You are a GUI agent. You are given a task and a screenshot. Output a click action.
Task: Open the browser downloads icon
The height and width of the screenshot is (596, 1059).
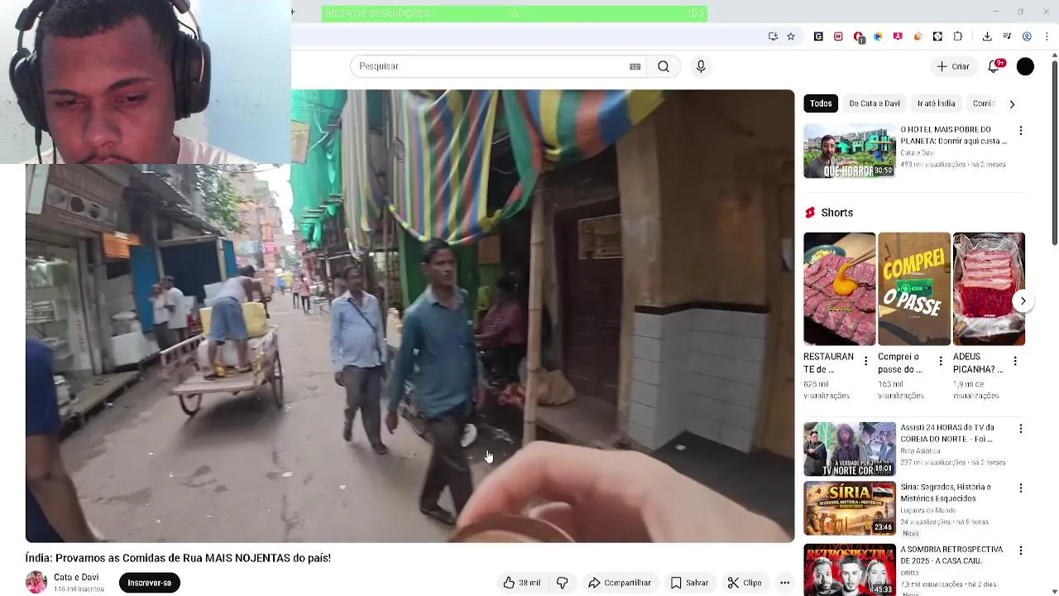tap(987, 36)
